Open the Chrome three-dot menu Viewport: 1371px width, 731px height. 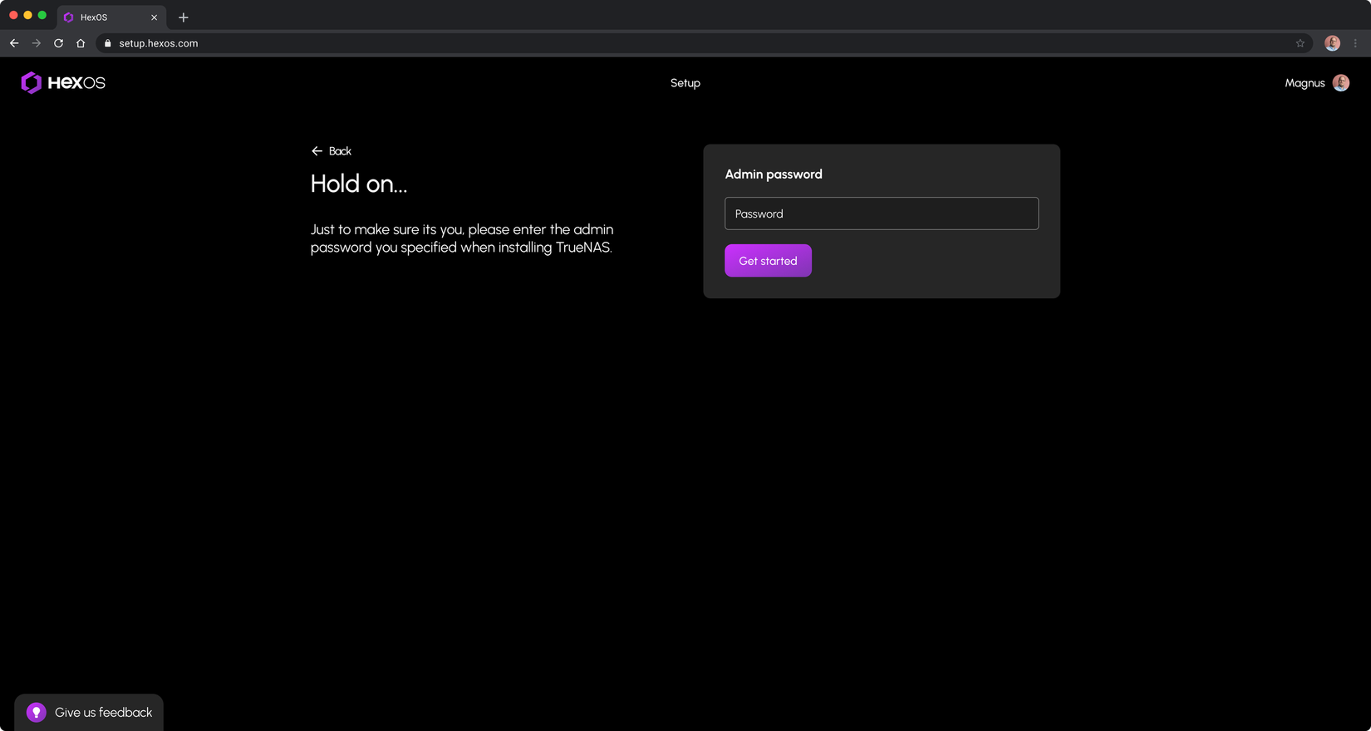1355,43
